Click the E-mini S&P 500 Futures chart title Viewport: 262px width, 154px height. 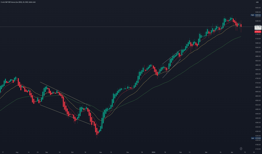18,2
